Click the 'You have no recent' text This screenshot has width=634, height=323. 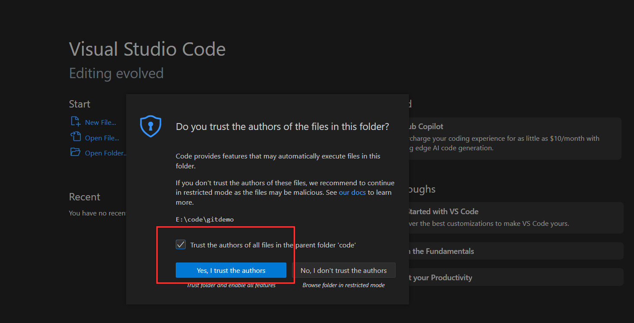[98, 213]
